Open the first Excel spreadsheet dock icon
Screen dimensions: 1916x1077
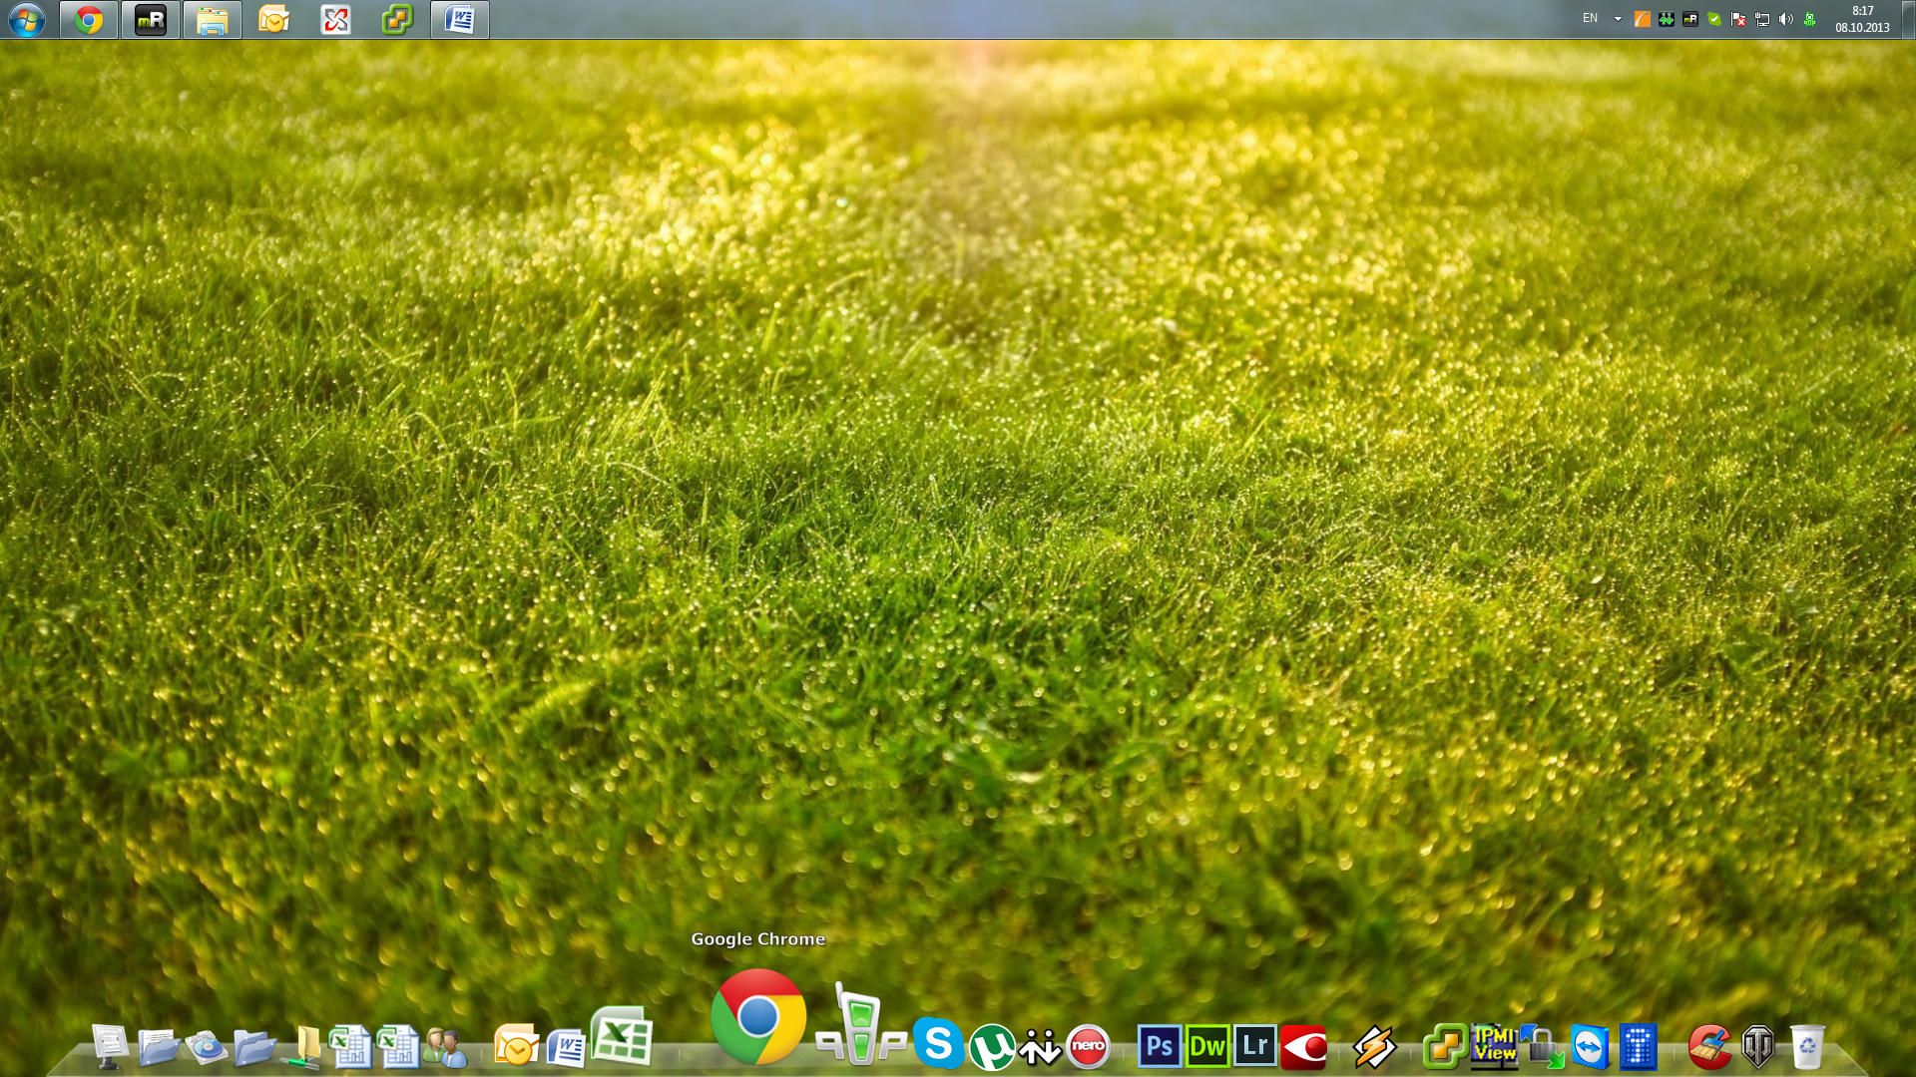pos(350,1047)
